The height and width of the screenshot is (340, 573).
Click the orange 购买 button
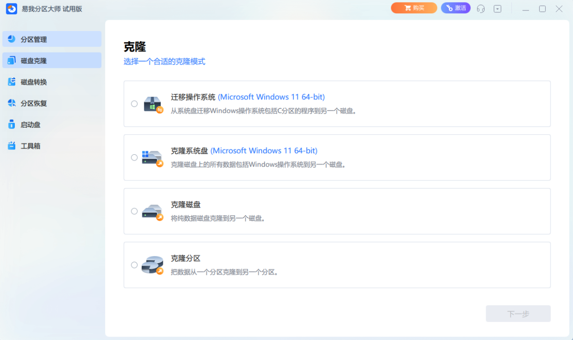coord(414,8)
